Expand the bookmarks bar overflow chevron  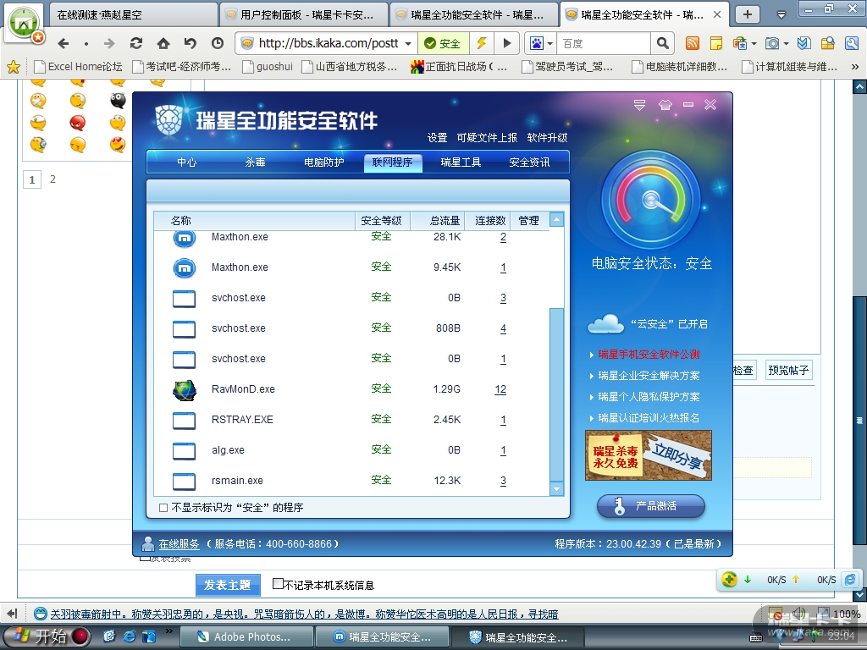pos(855,67)
